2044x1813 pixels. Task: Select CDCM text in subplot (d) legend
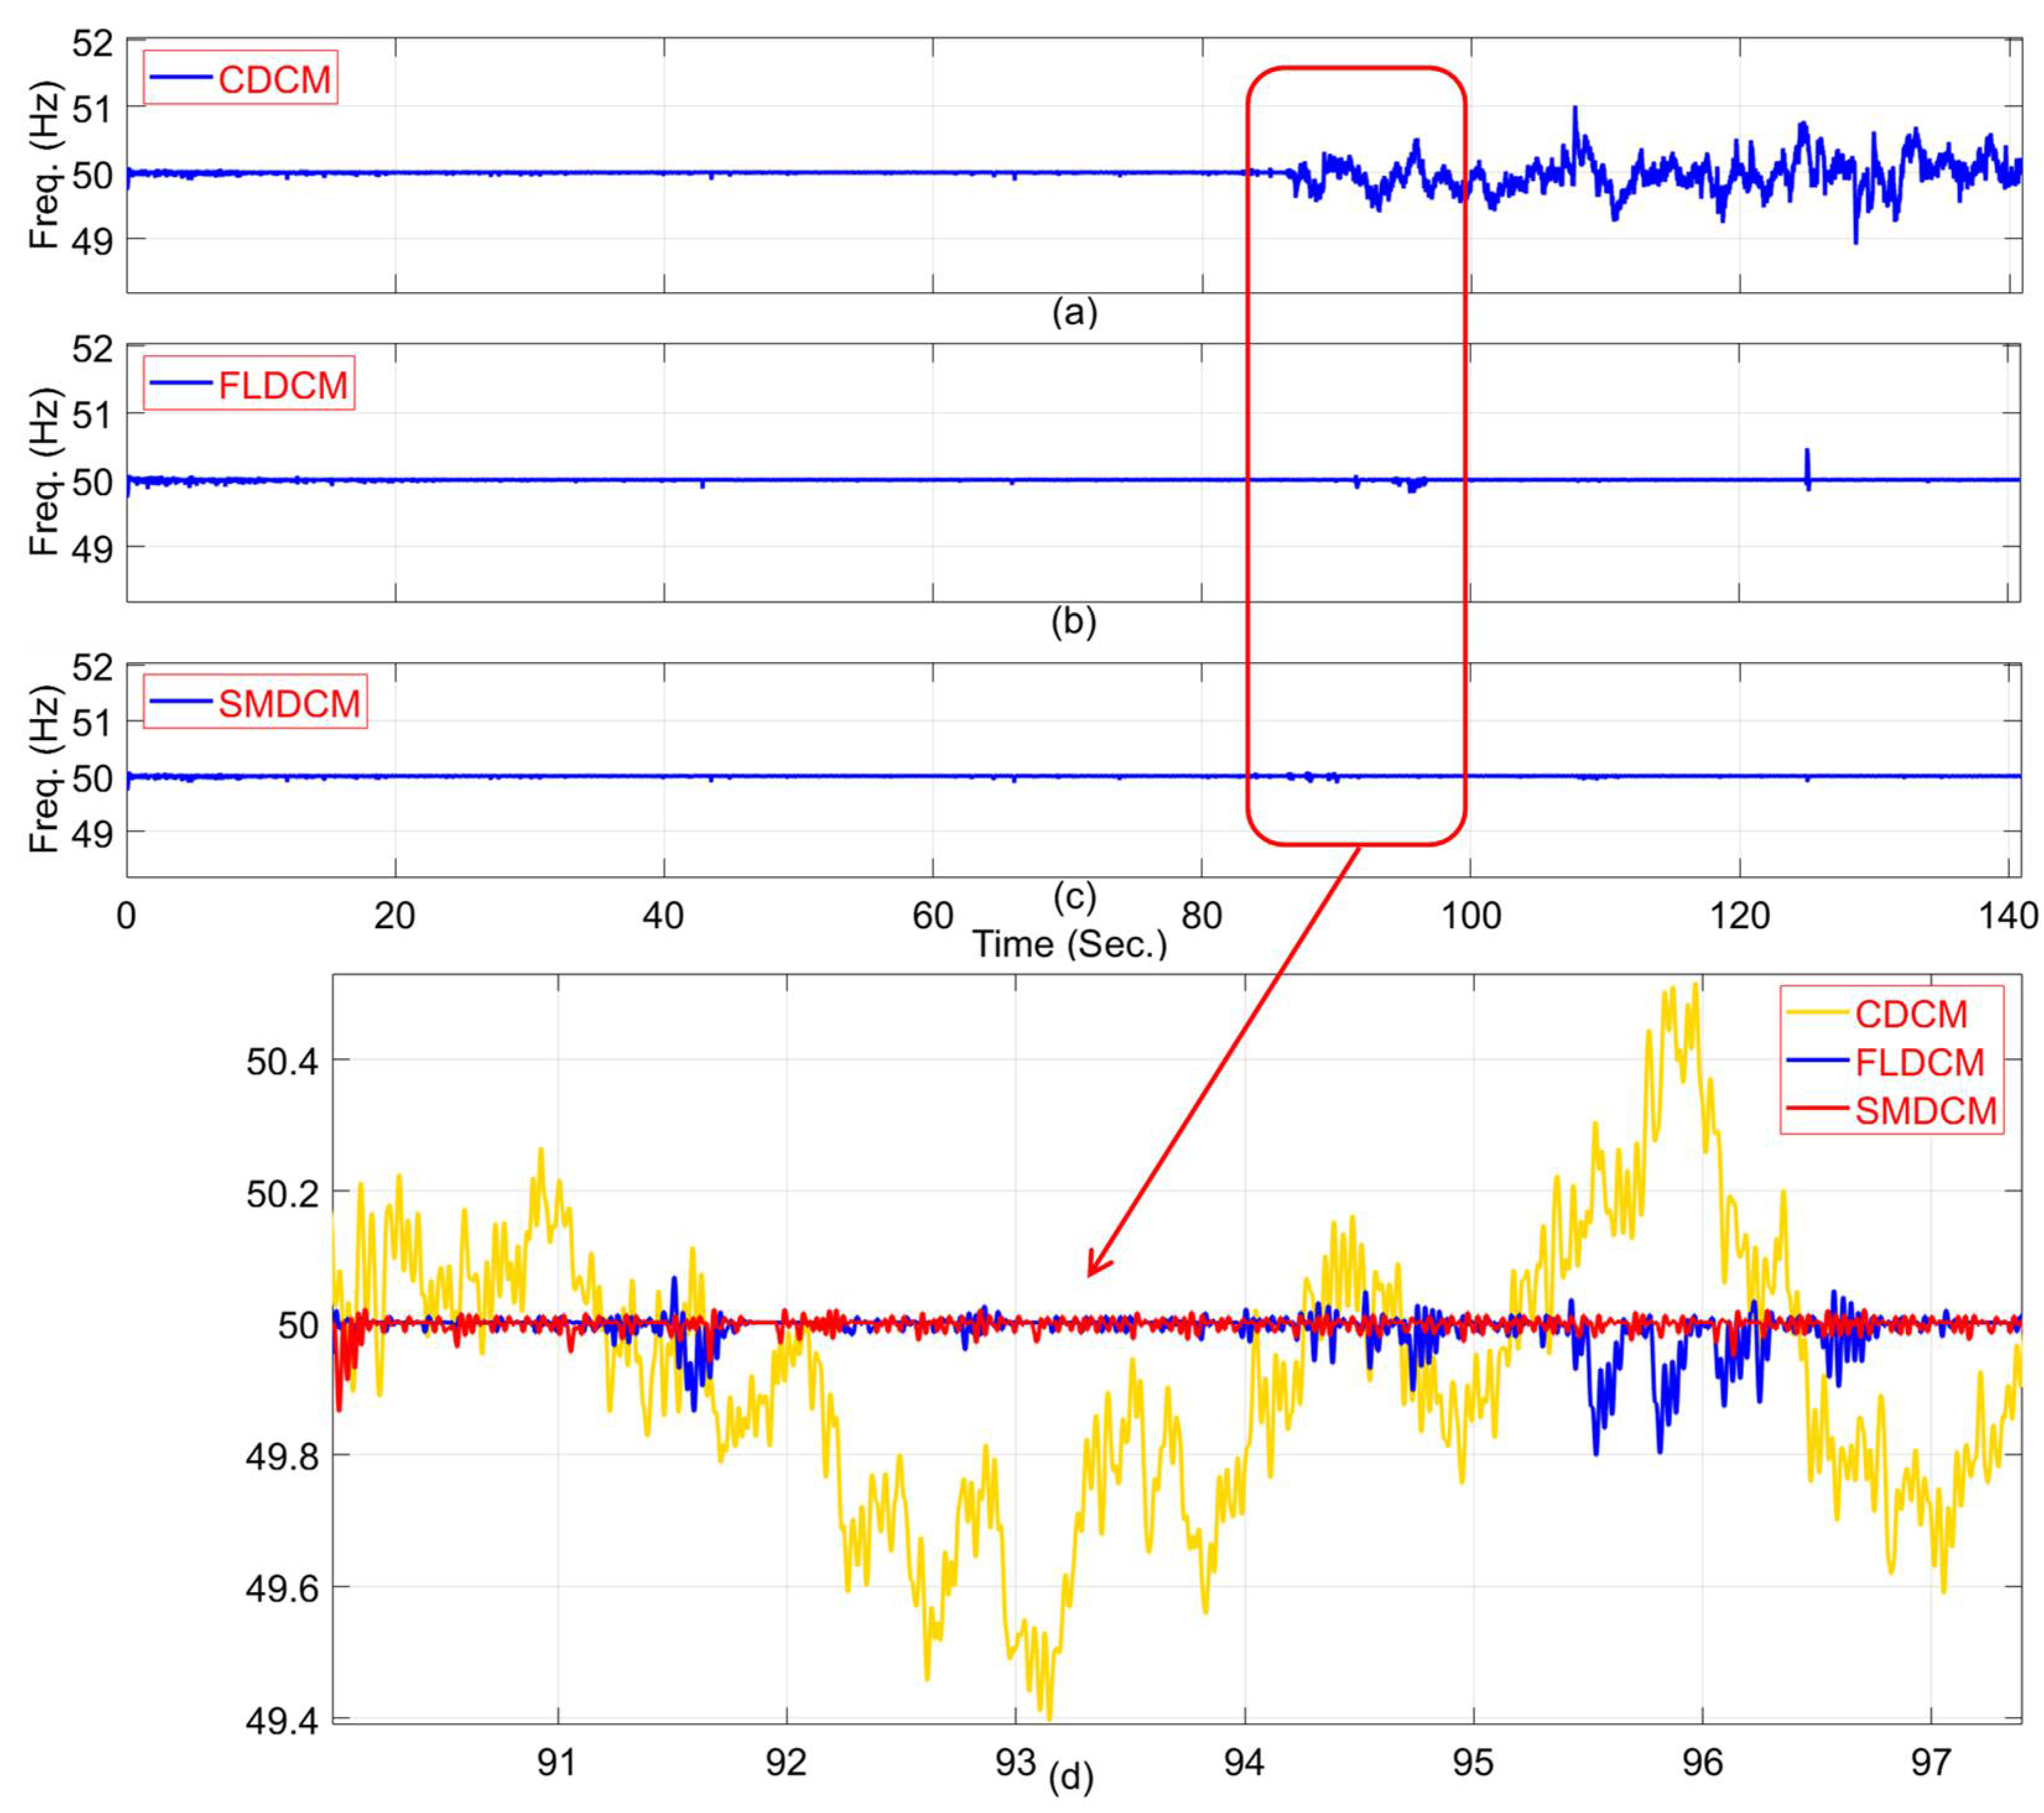(x=1911, y=1014)
